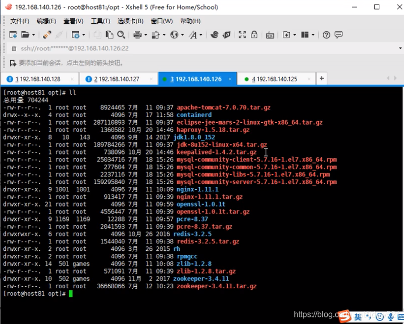Screen dimensions: 404x324
Task: Expand the Print dropdown arrow
Action: [x=145, y=35]
